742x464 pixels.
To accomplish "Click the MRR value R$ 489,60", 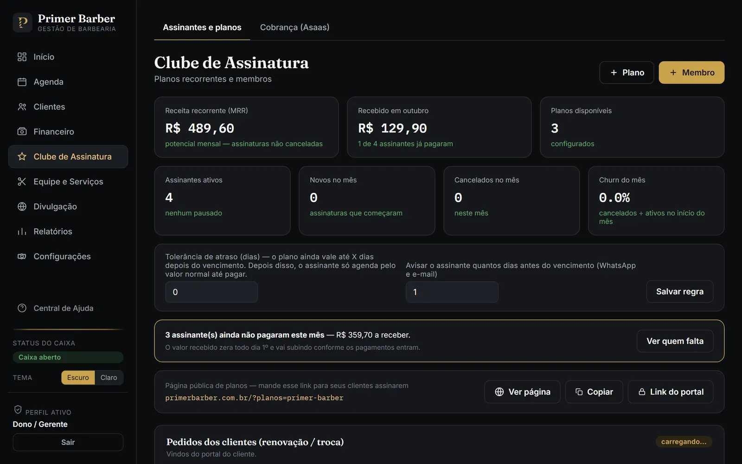I will [x=200, y=128].
